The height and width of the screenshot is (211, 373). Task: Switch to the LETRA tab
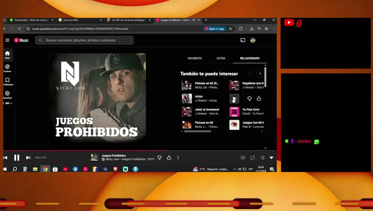221,58
